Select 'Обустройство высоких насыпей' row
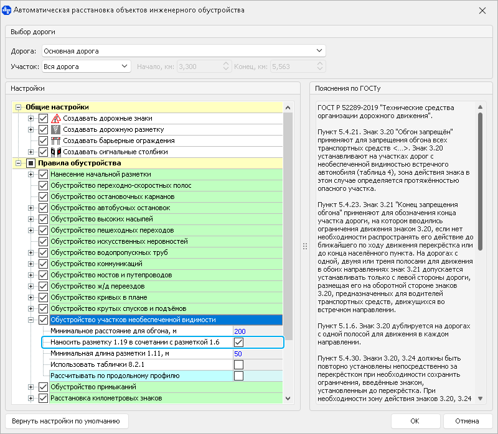The height and width of the screenshot is (434, 498). tap(166, 219)
